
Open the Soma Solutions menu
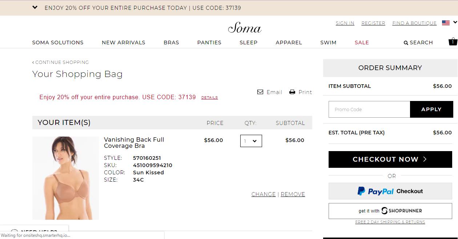[58, 42]
